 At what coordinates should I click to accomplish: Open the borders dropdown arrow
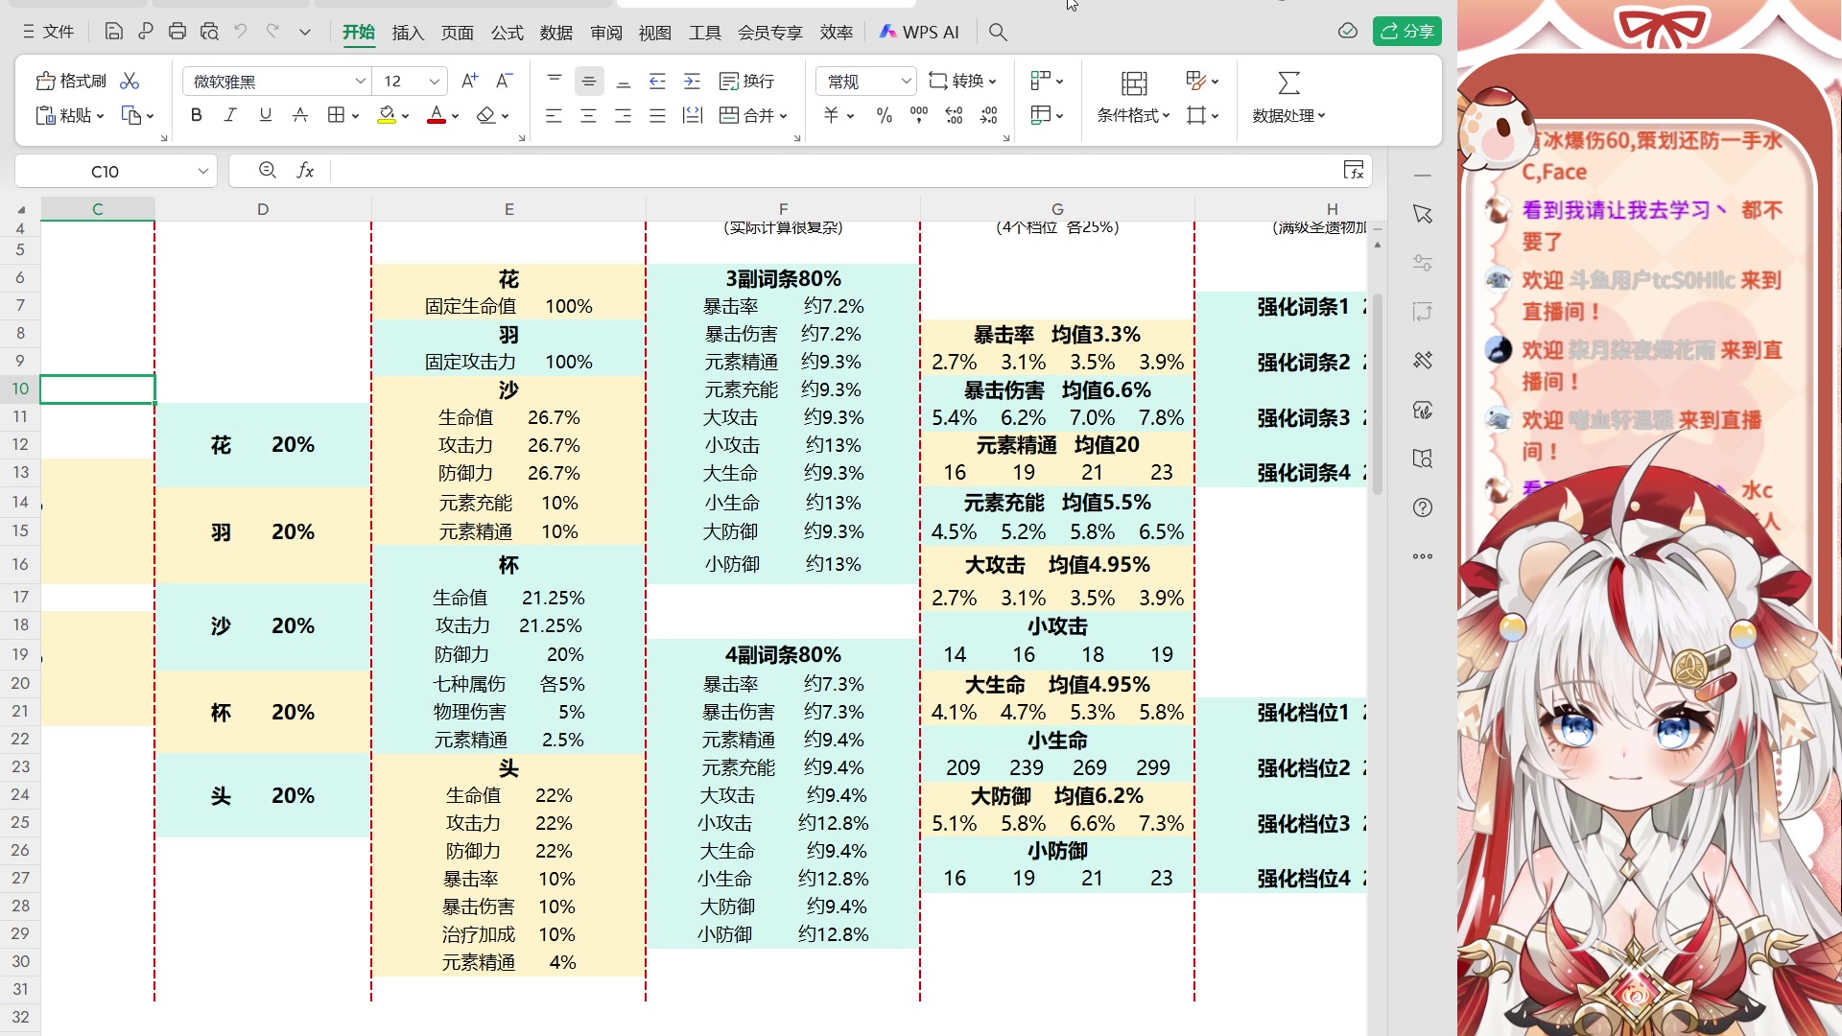(x=356, y=116)
